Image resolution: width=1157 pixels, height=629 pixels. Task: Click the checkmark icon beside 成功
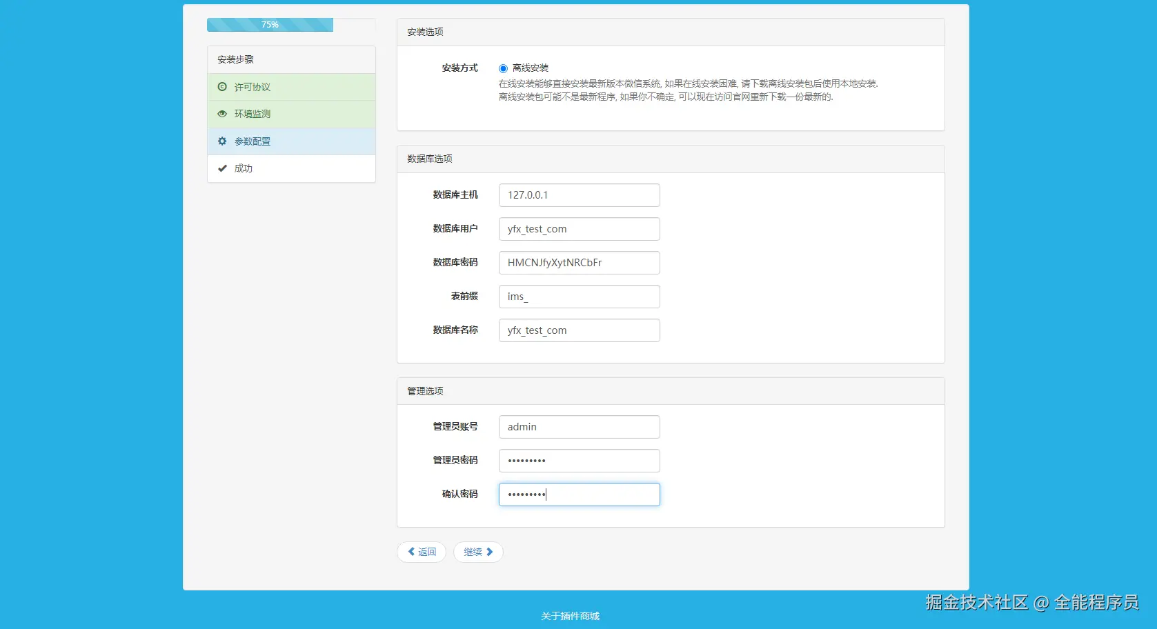[x=222, y=168]
